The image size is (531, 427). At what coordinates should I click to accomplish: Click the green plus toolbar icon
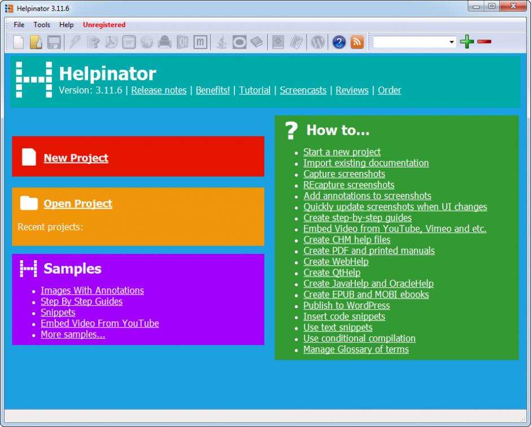coord(467,42)
